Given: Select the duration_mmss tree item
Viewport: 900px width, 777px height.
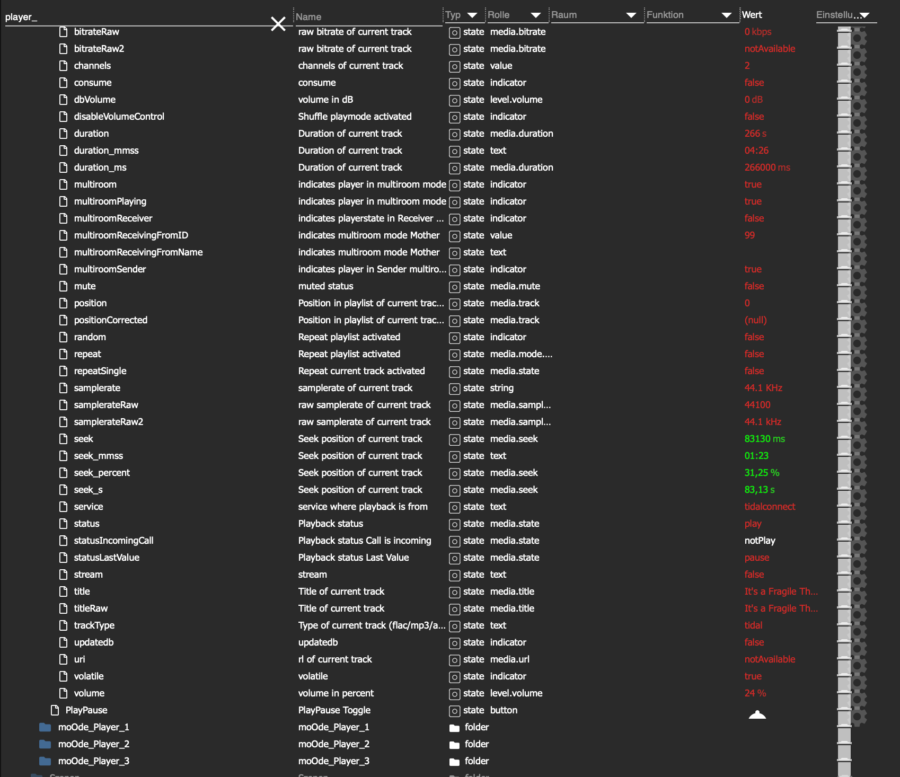Looking at the screenshot, I should tap(106, 151).
